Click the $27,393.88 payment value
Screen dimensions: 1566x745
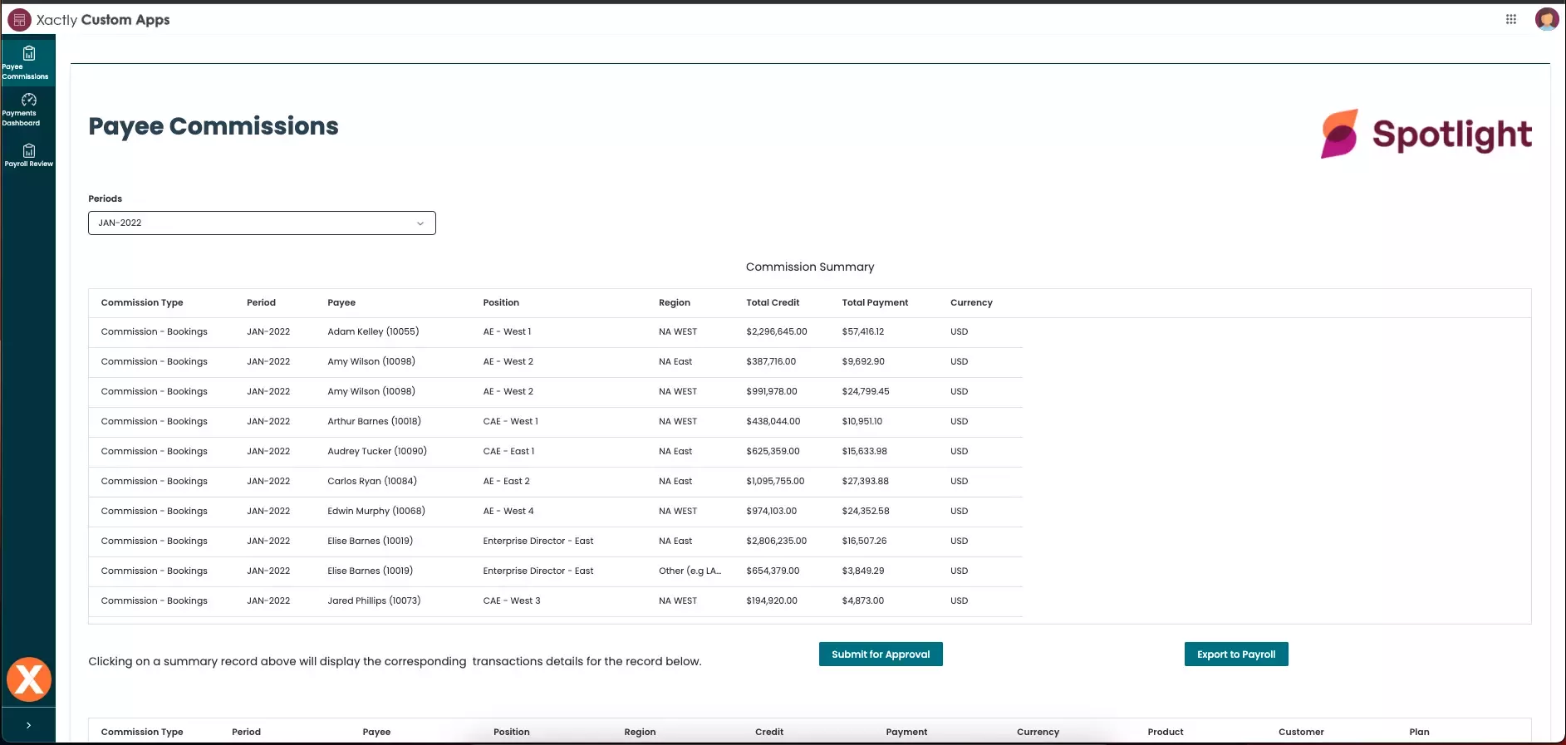865,481
